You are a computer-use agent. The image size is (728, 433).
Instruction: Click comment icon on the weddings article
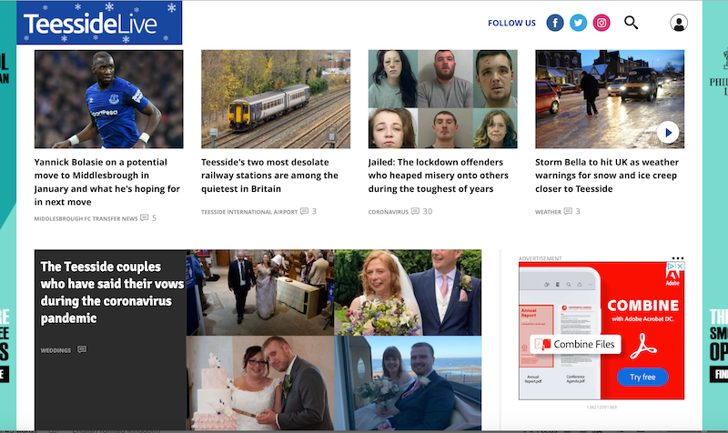[82, 349]
